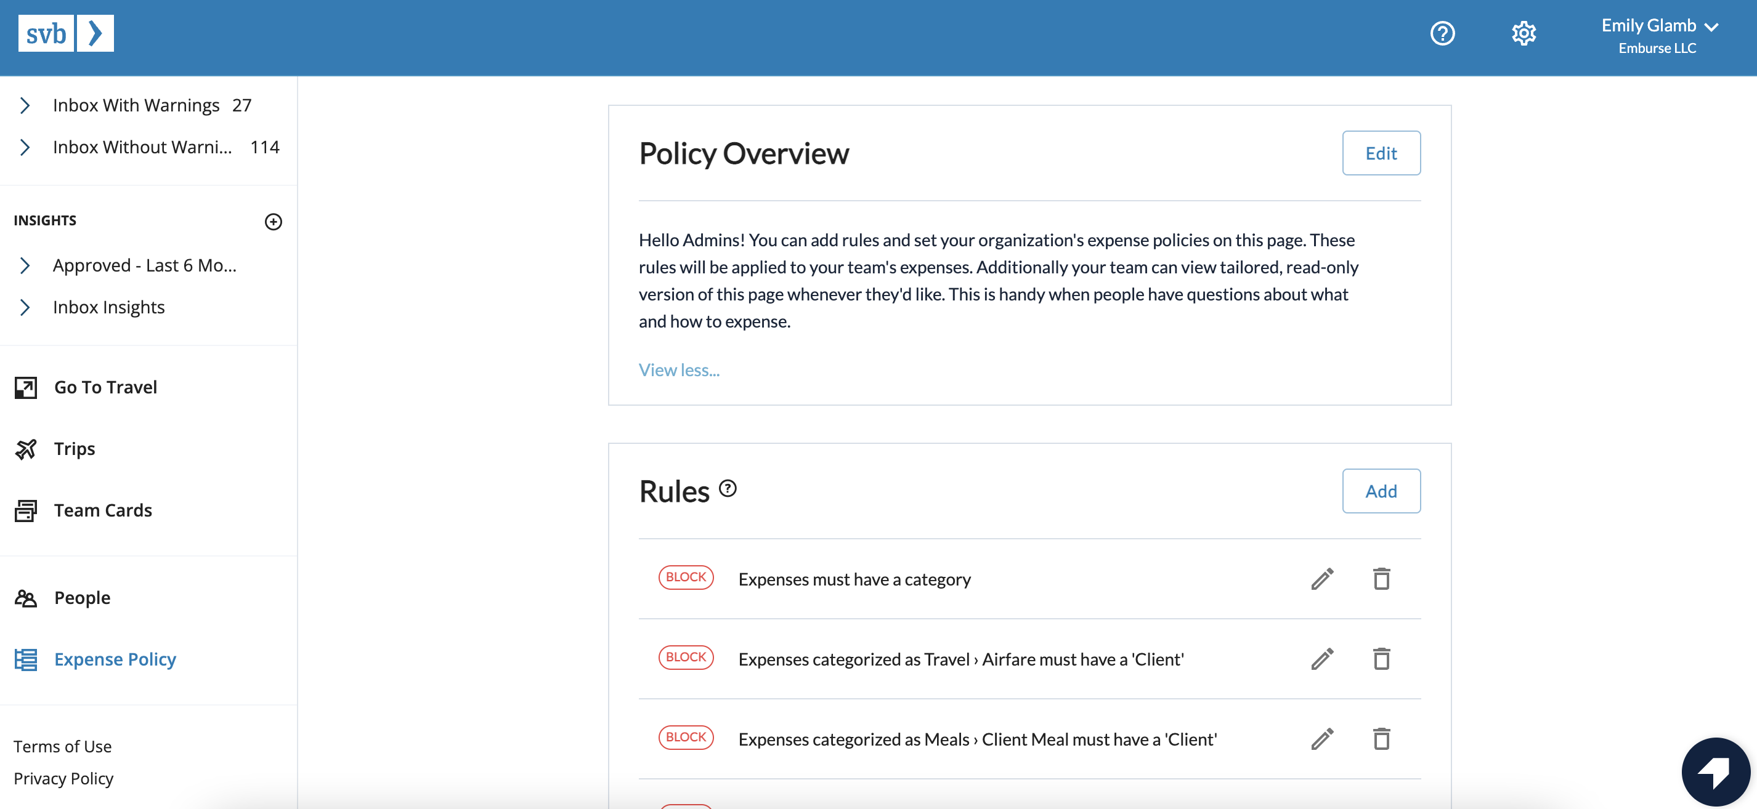Expand Inbox With Warnings
This screenshot has height=809, width=1757.
point(26,105)
